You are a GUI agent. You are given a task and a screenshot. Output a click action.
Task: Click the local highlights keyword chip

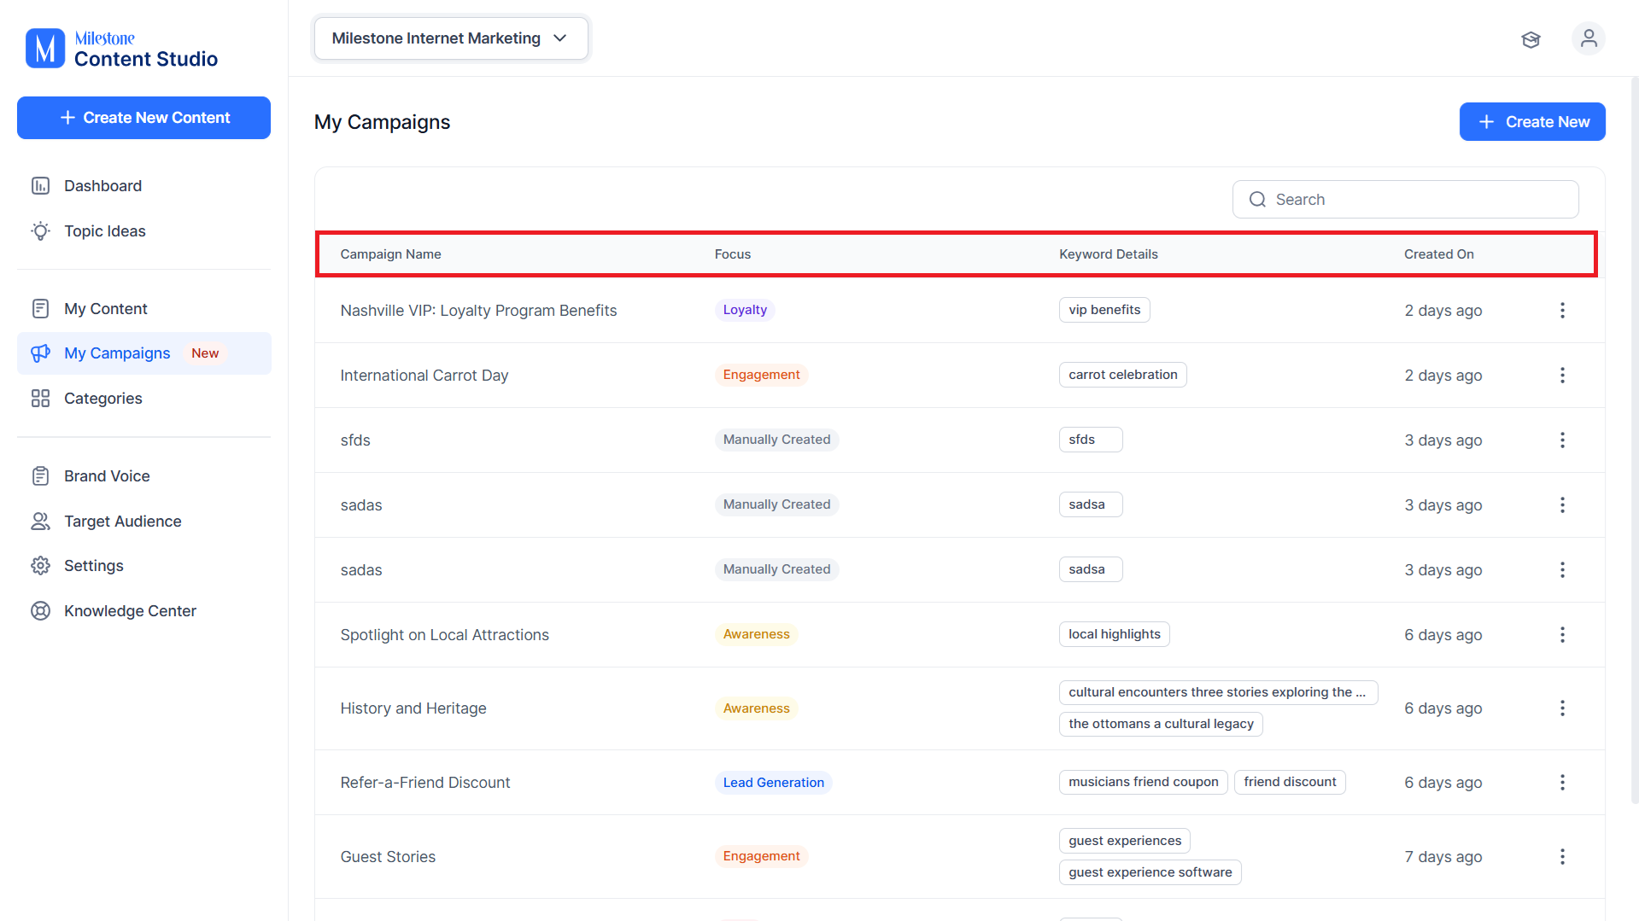(x=1115, y=634)
